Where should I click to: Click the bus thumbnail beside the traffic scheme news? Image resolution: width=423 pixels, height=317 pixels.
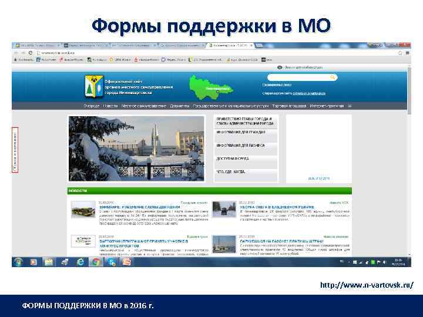[x=83, y=210]
